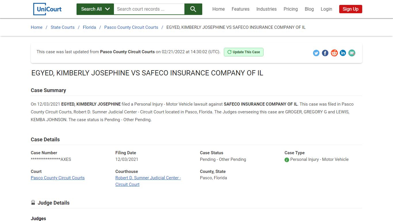Click the breadcrumb case name text

click(x=236, y=27)
